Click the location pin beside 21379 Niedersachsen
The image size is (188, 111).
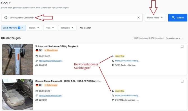click(x=113, y=100)
